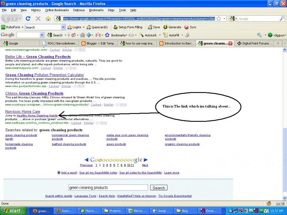Screen dimensions: 287x215
Task: Open the Delicious menu
Action: click(79, 10)
